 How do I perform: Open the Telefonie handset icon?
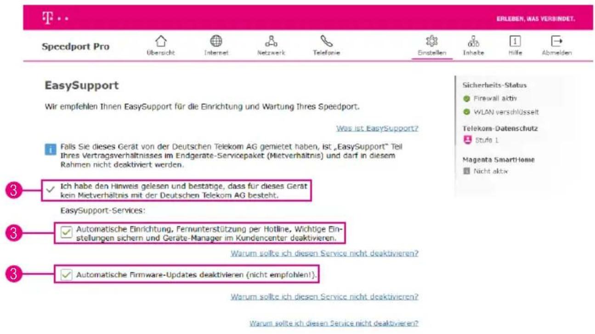[326, 42]
